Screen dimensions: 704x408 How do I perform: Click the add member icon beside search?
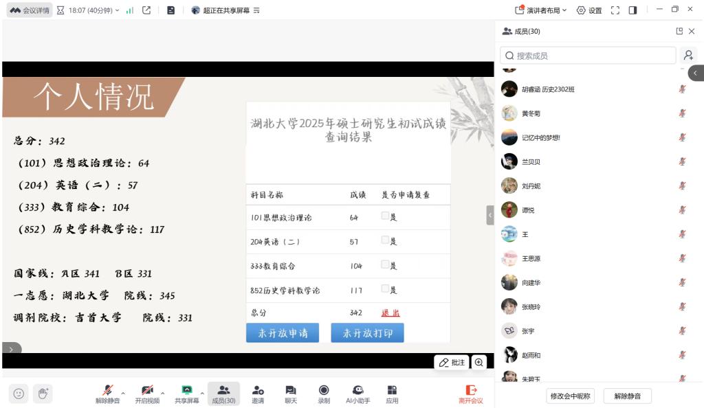point(688,56)
